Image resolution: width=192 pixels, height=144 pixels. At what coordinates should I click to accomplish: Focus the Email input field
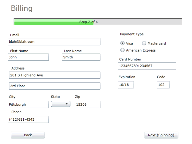pos(54,41)
